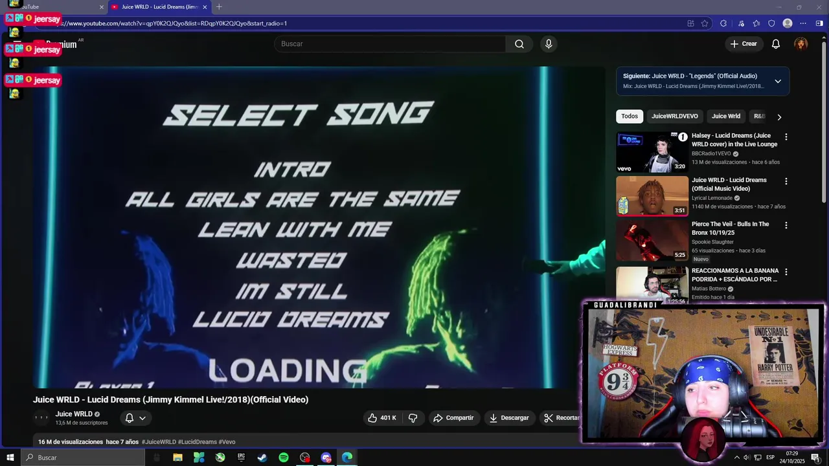The height and width of the screenshot is (466, 829).
Task: Focus the Buscar search field on YouTube
Action: [x=390, y=44]
